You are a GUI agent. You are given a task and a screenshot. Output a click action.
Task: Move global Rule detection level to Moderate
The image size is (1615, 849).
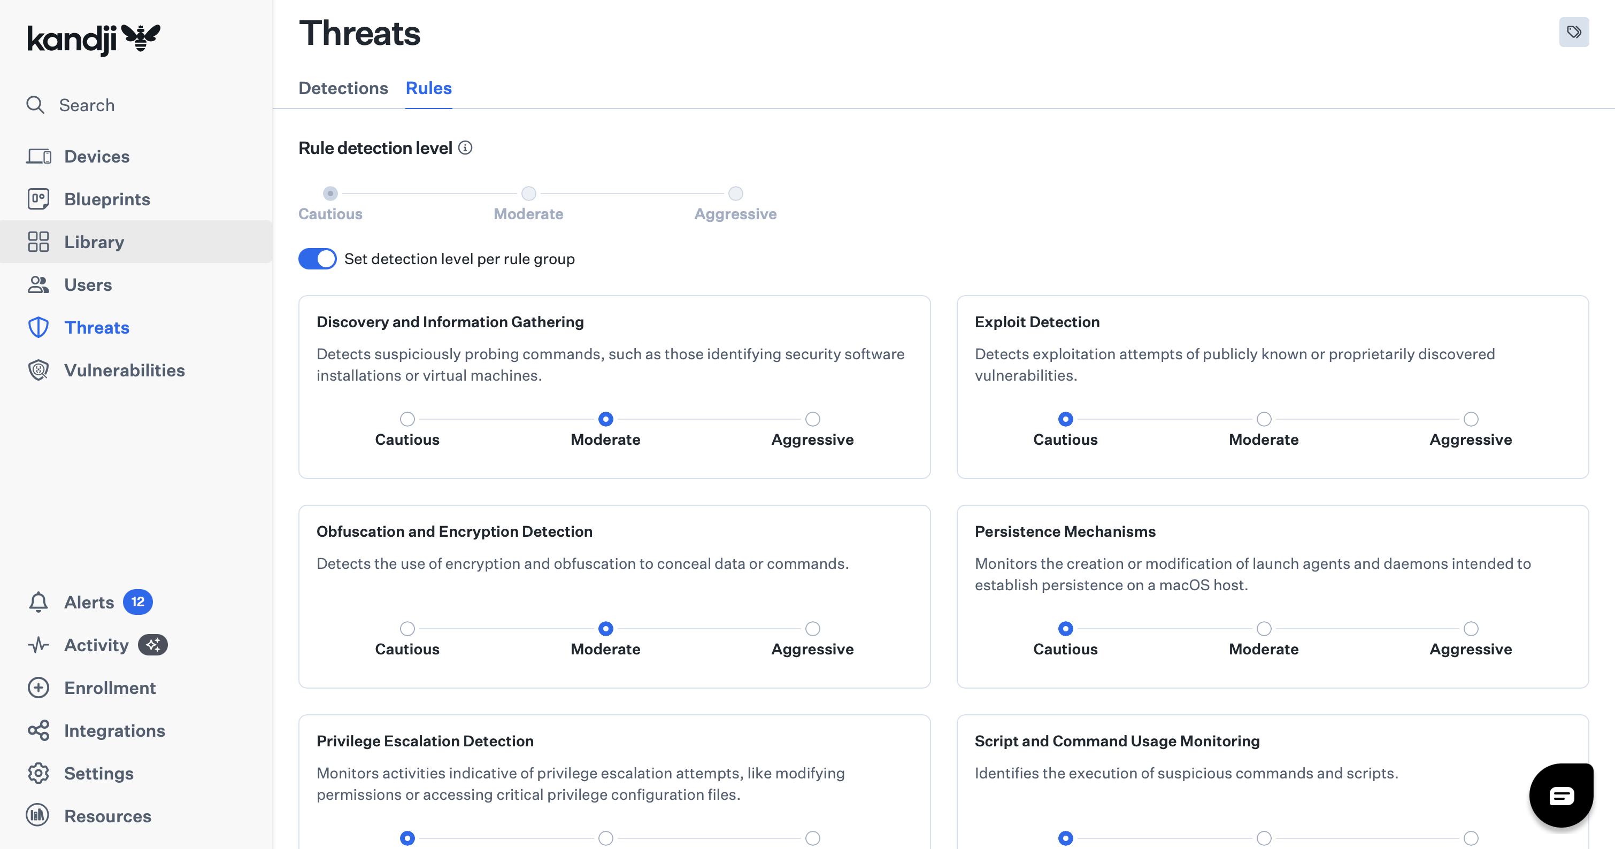528,194
